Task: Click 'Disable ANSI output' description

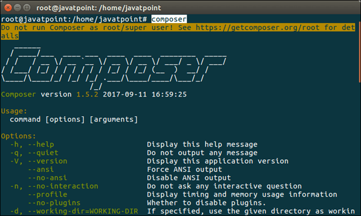Action: tap(189, 178)
